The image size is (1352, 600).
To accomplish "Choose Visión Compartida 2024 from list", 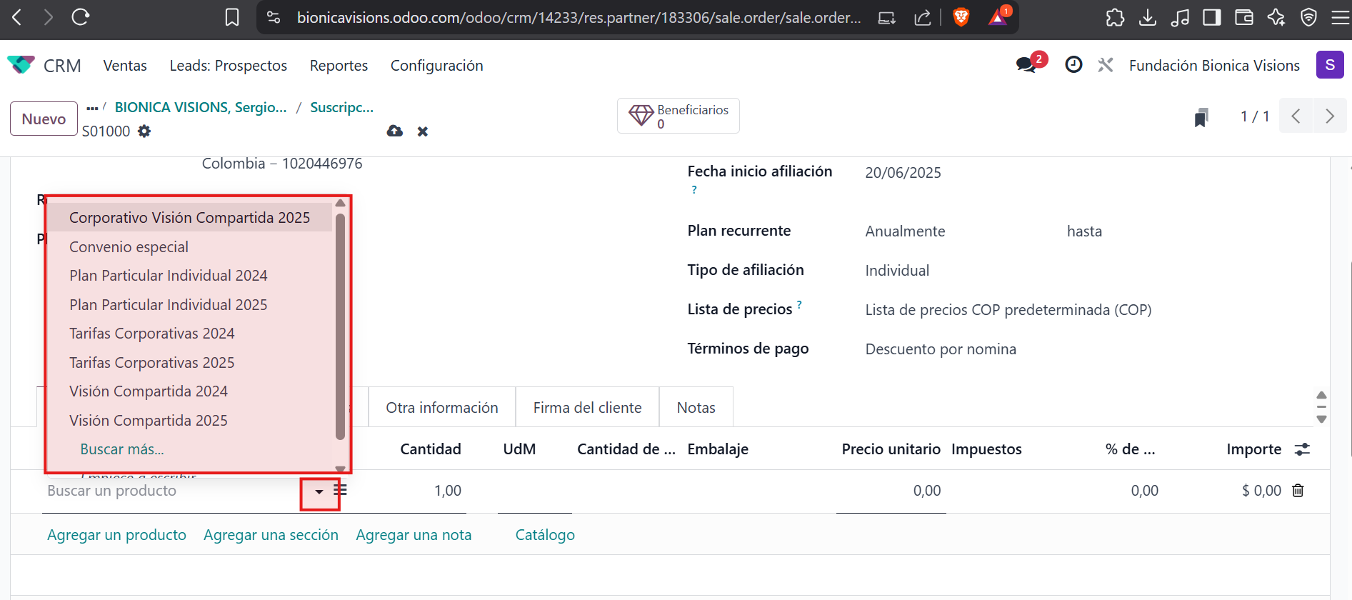I will pos(149,391).
